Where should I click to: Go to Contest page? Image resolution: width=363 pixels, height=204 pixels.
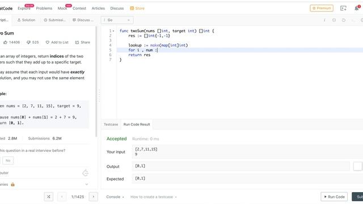tap(79, 8)
